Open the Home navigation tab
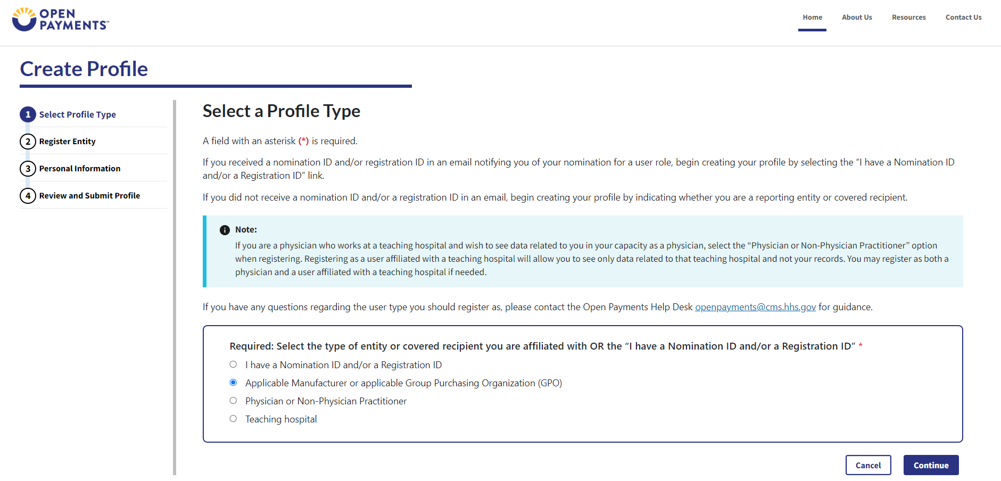The width and height of the screenshot is (1001, 481). pyautogui.click(x=812, y=18)
